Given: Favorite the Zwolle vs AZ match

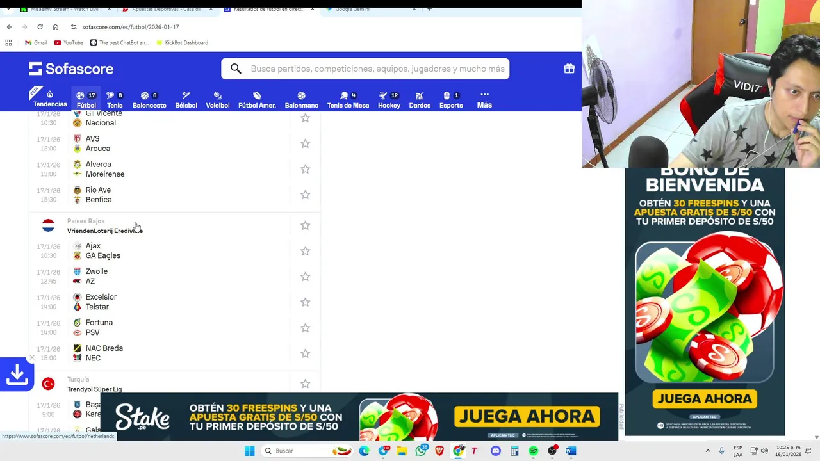Looking at the screenshot, I should click(305, 277).
